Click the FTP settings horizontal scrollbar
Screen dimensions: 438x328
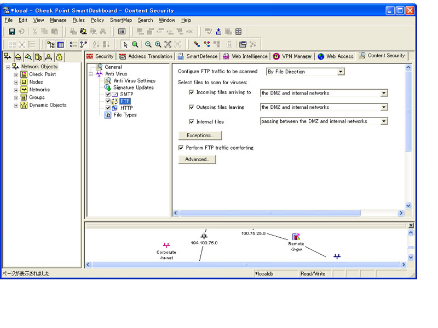(270, 213)
